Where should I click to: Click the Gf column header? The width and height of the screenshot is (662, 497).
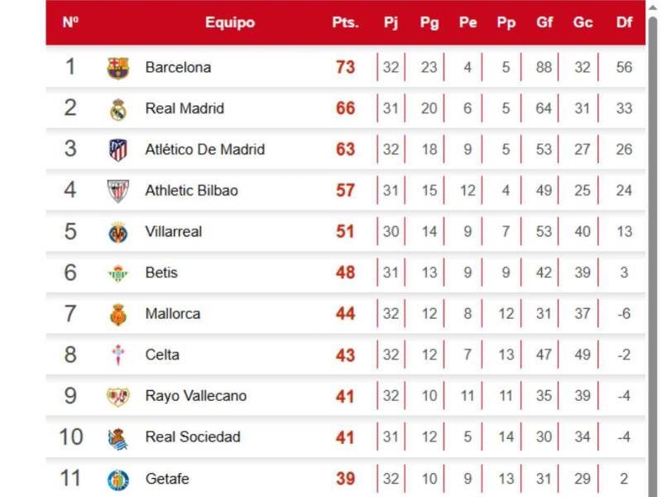[544, 22]
